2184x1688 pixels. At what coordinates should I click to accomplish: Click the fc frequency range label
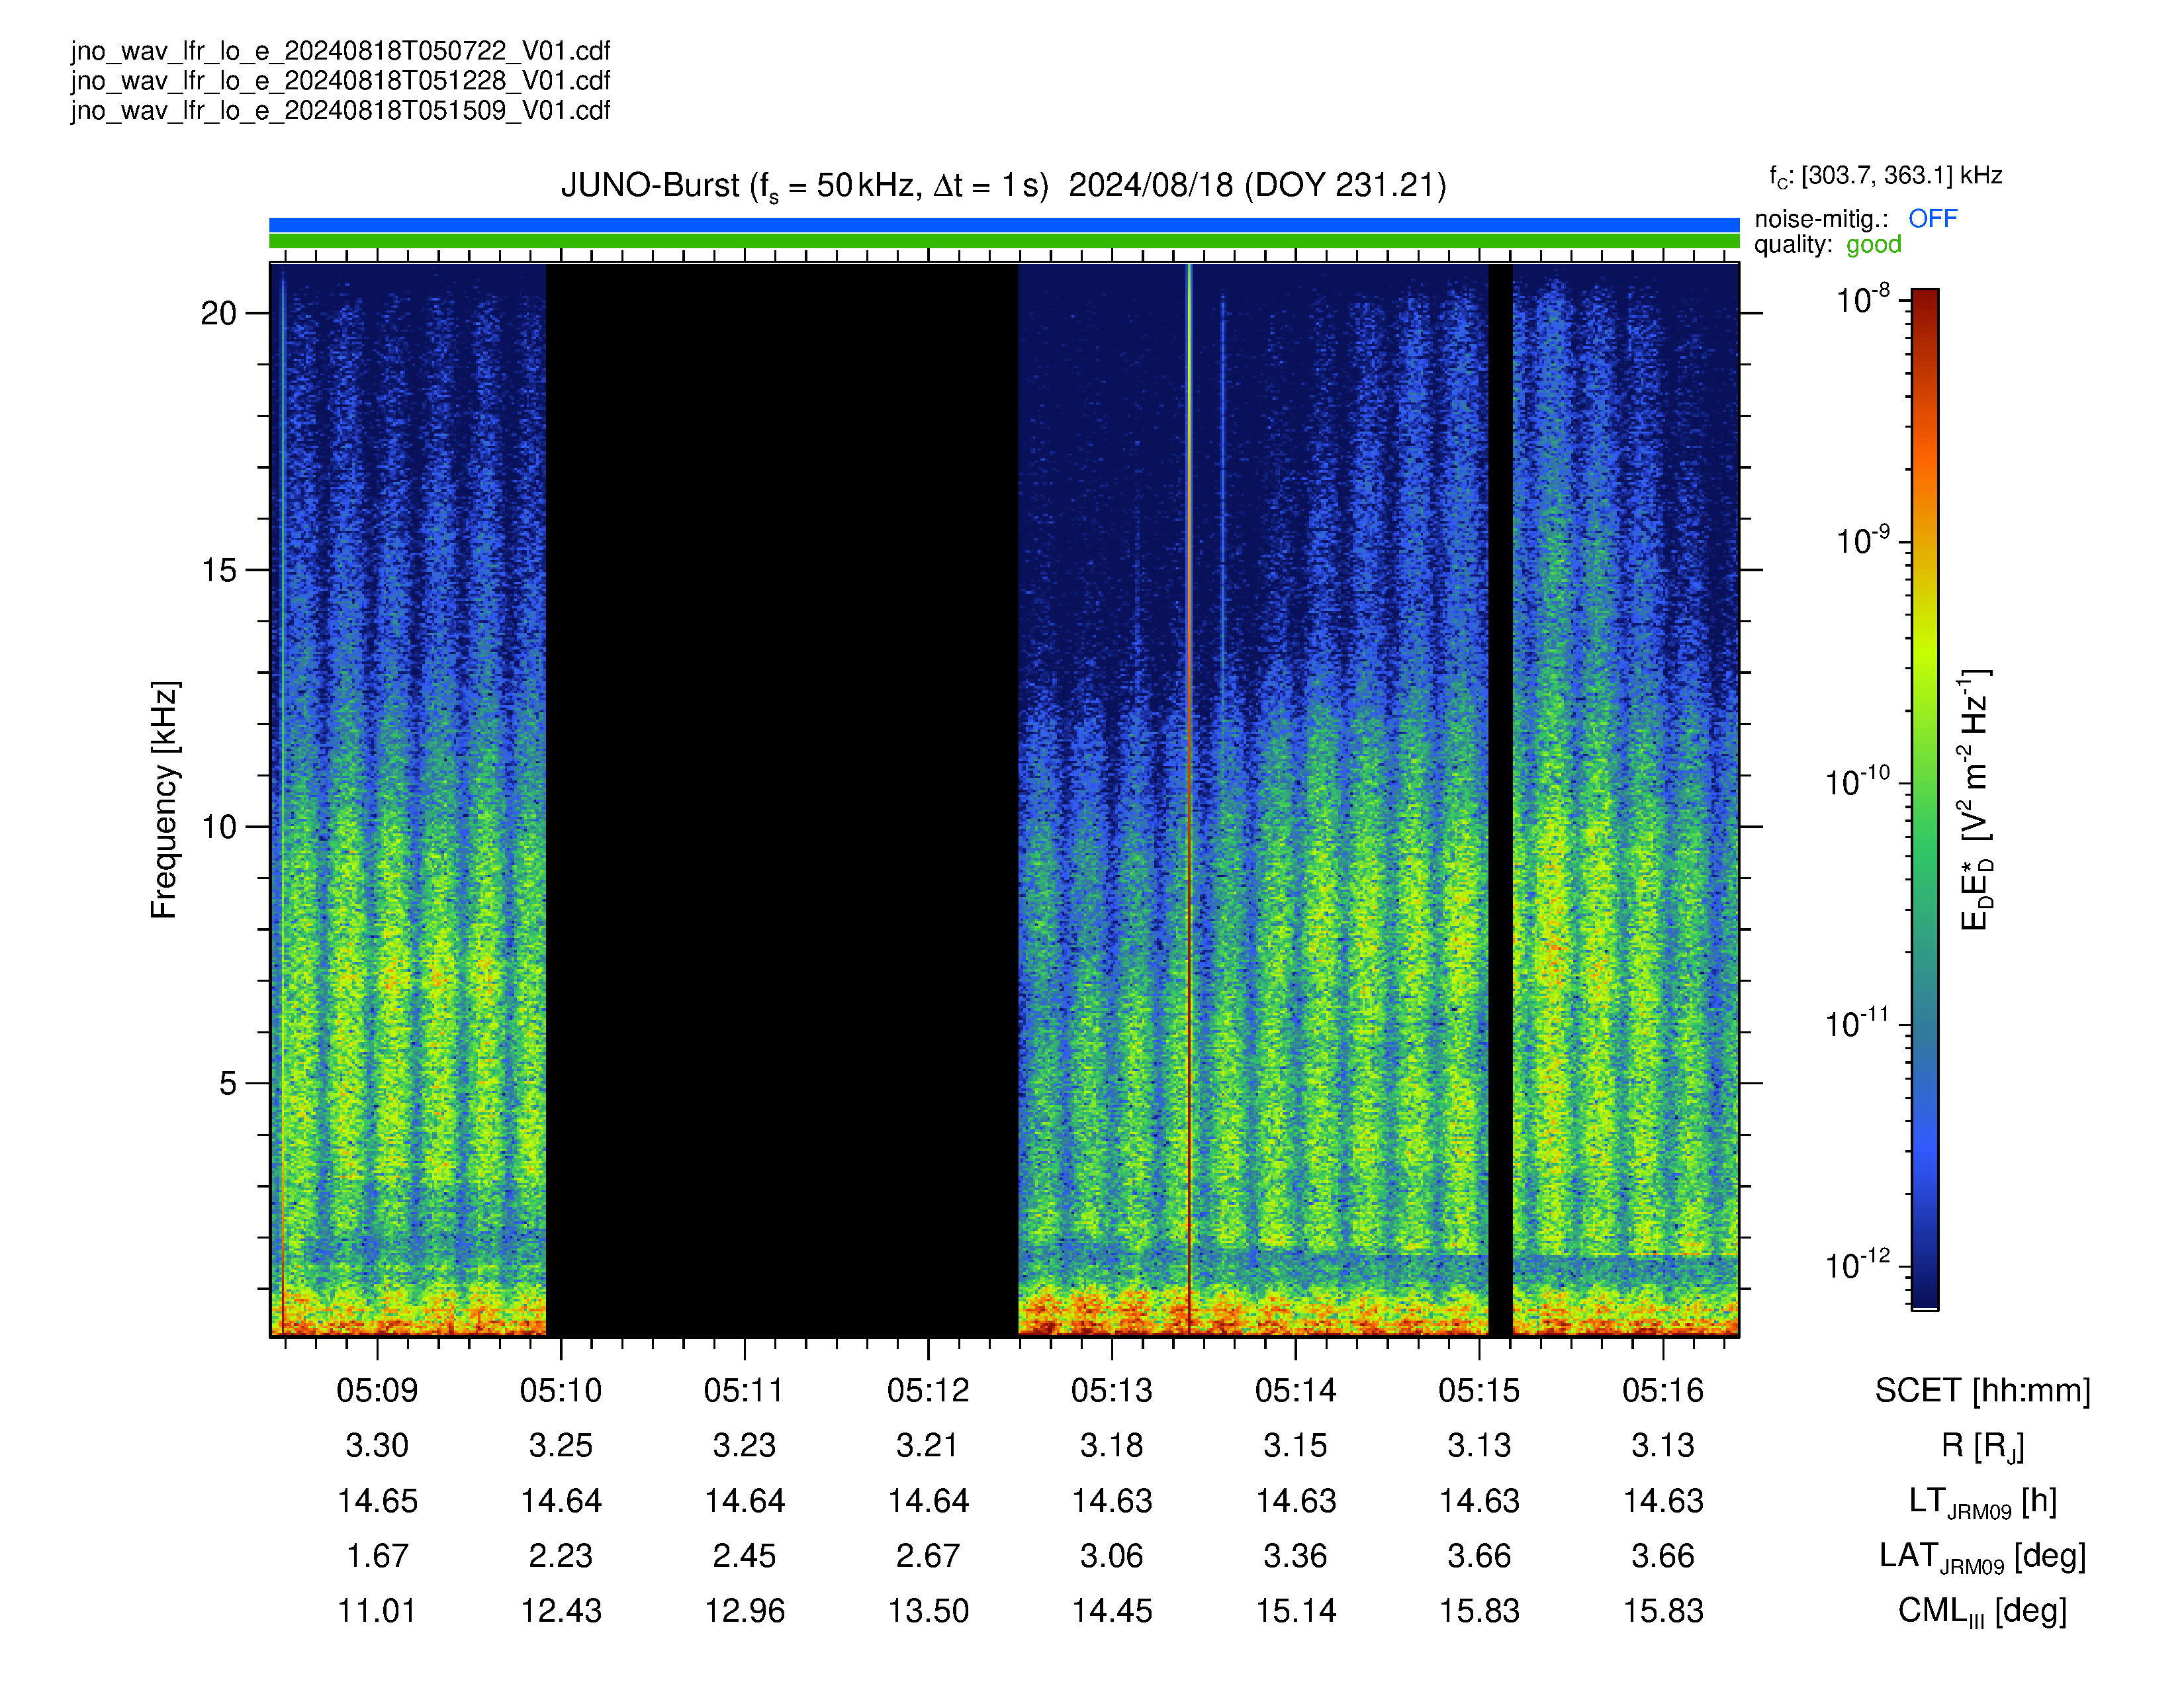pos(1885,177)
